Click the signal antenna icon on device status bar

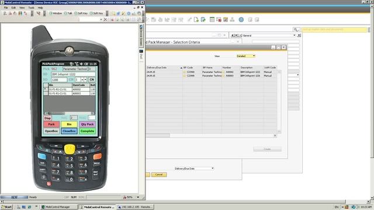(x=77, y=64)
